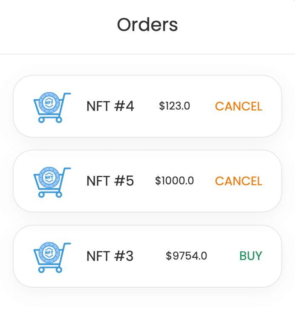Screen dimensions: 295x328
Task: Click the shopping cart icon for NFT #3
Action: 52,257
